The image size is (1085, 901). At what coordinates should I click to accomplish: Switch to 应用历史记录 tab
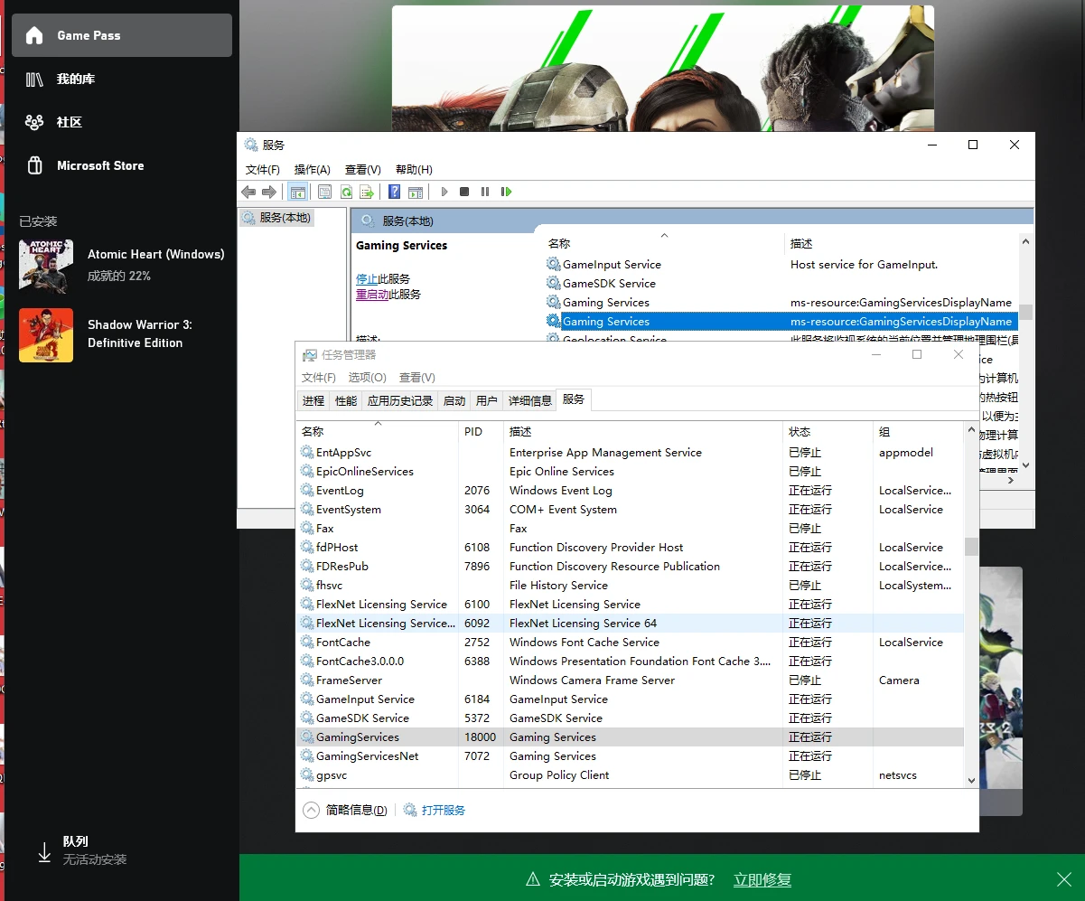[400, 400]
